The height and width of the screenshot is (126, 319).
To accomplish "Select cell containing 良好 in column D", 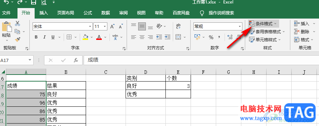I will click(x=146, y=86).
